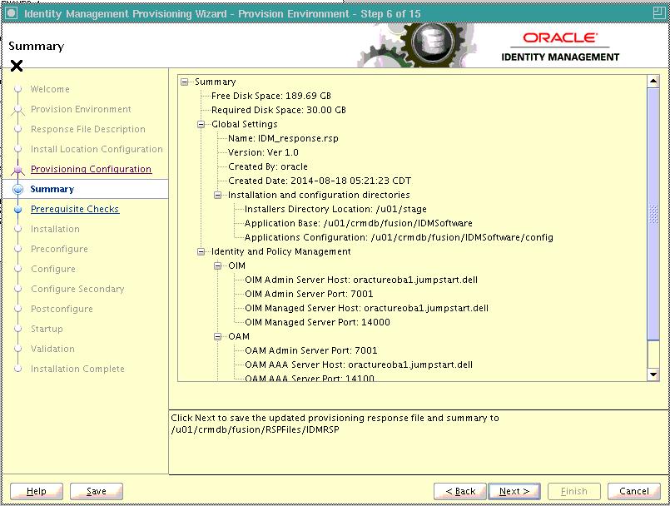The image size is (670, 506).
Task: Click the Configure Secondary step
Action: click(77, 289)
